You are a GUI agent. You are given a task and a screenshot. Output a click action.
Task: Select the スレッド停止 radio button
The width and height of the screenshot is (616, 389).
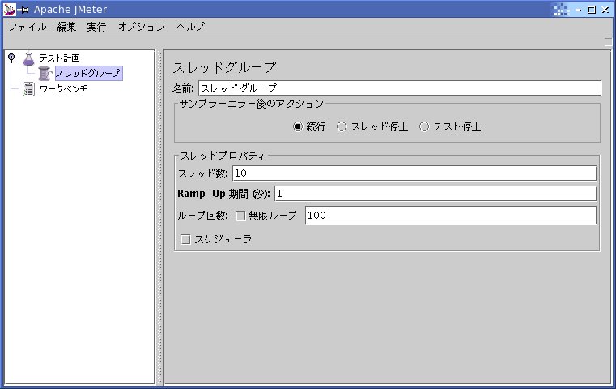point(342,126)
